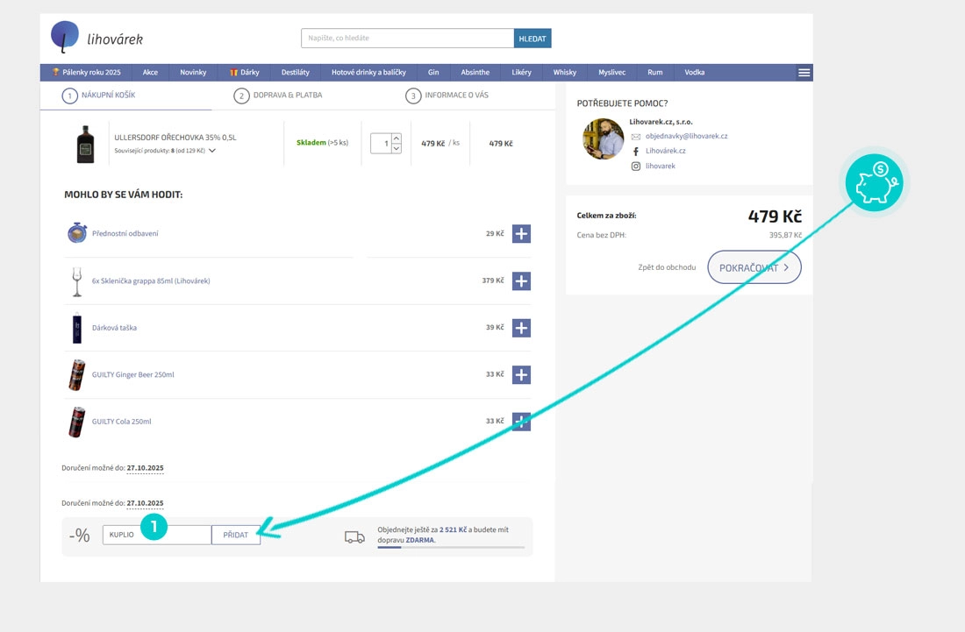Screen dimensions: 965x632
Task: Increase product quantity with up arrow
Action: [x=396, y=138]
